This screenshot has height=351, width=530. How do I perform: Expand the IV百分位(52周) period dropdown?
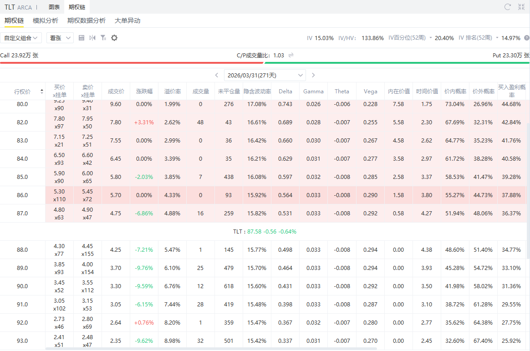click(430, 38)
